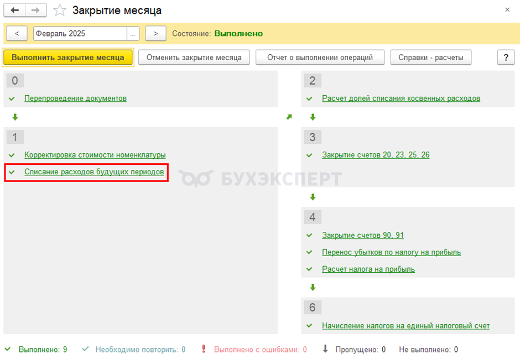Switch to previous month with < button
520x358 pixels.
pos(17,34)
